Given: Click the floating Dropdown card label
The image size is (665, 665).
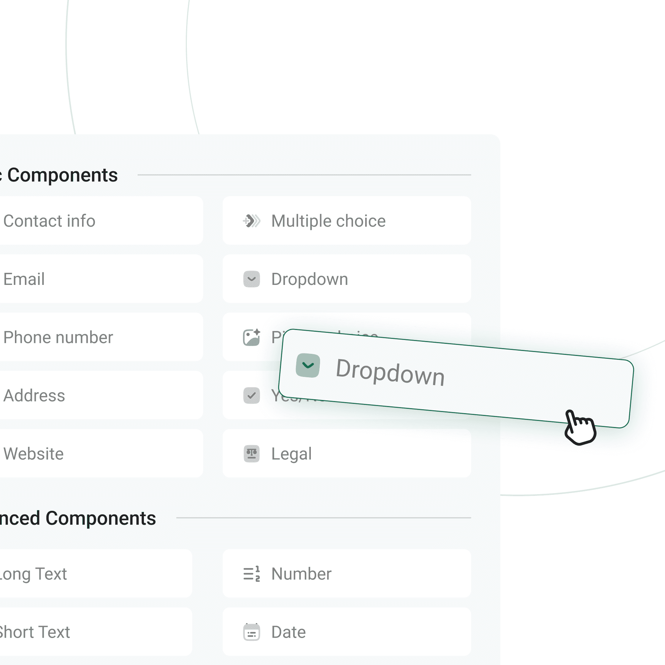Looking at the screenshot, I should pyautogui.click(x=390, y=372).
